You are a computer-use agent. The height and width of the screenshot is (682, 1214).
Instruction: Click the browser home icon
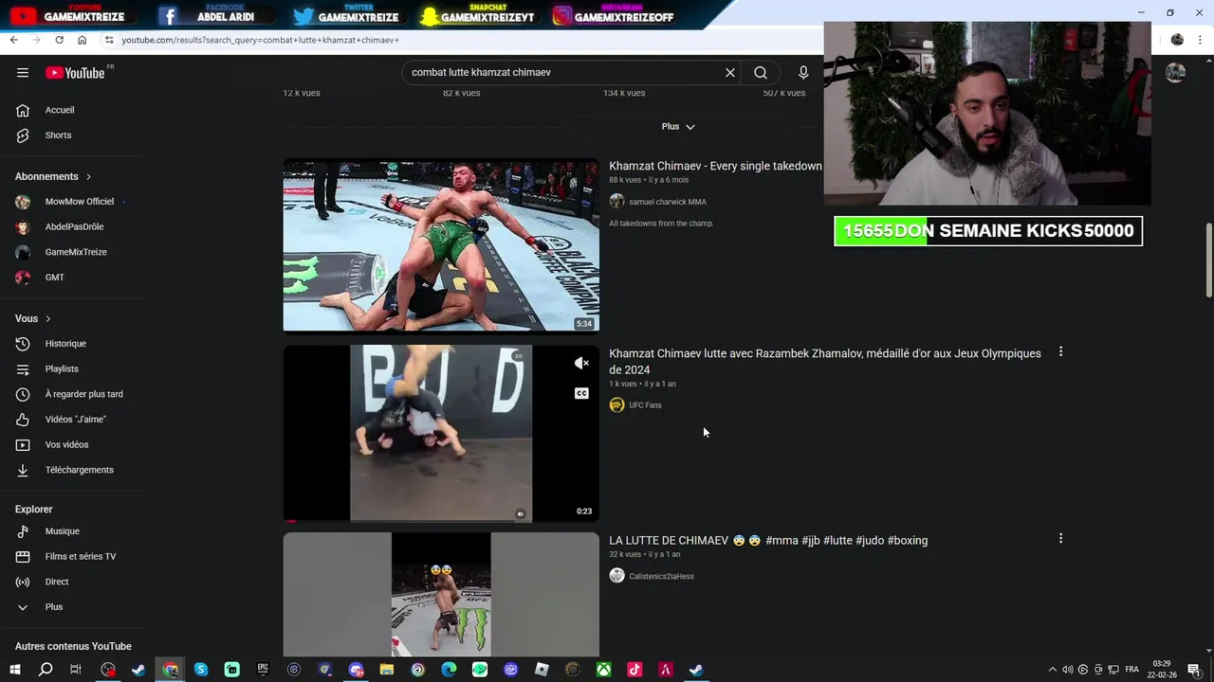[x=82, y=40]
